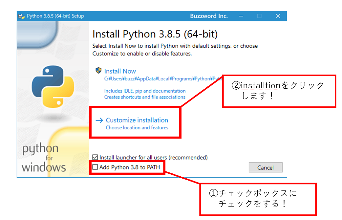Minimize the Python Setup window
Image resolution: width=342 pixels, height=220 pixels.
pos(241,16)
